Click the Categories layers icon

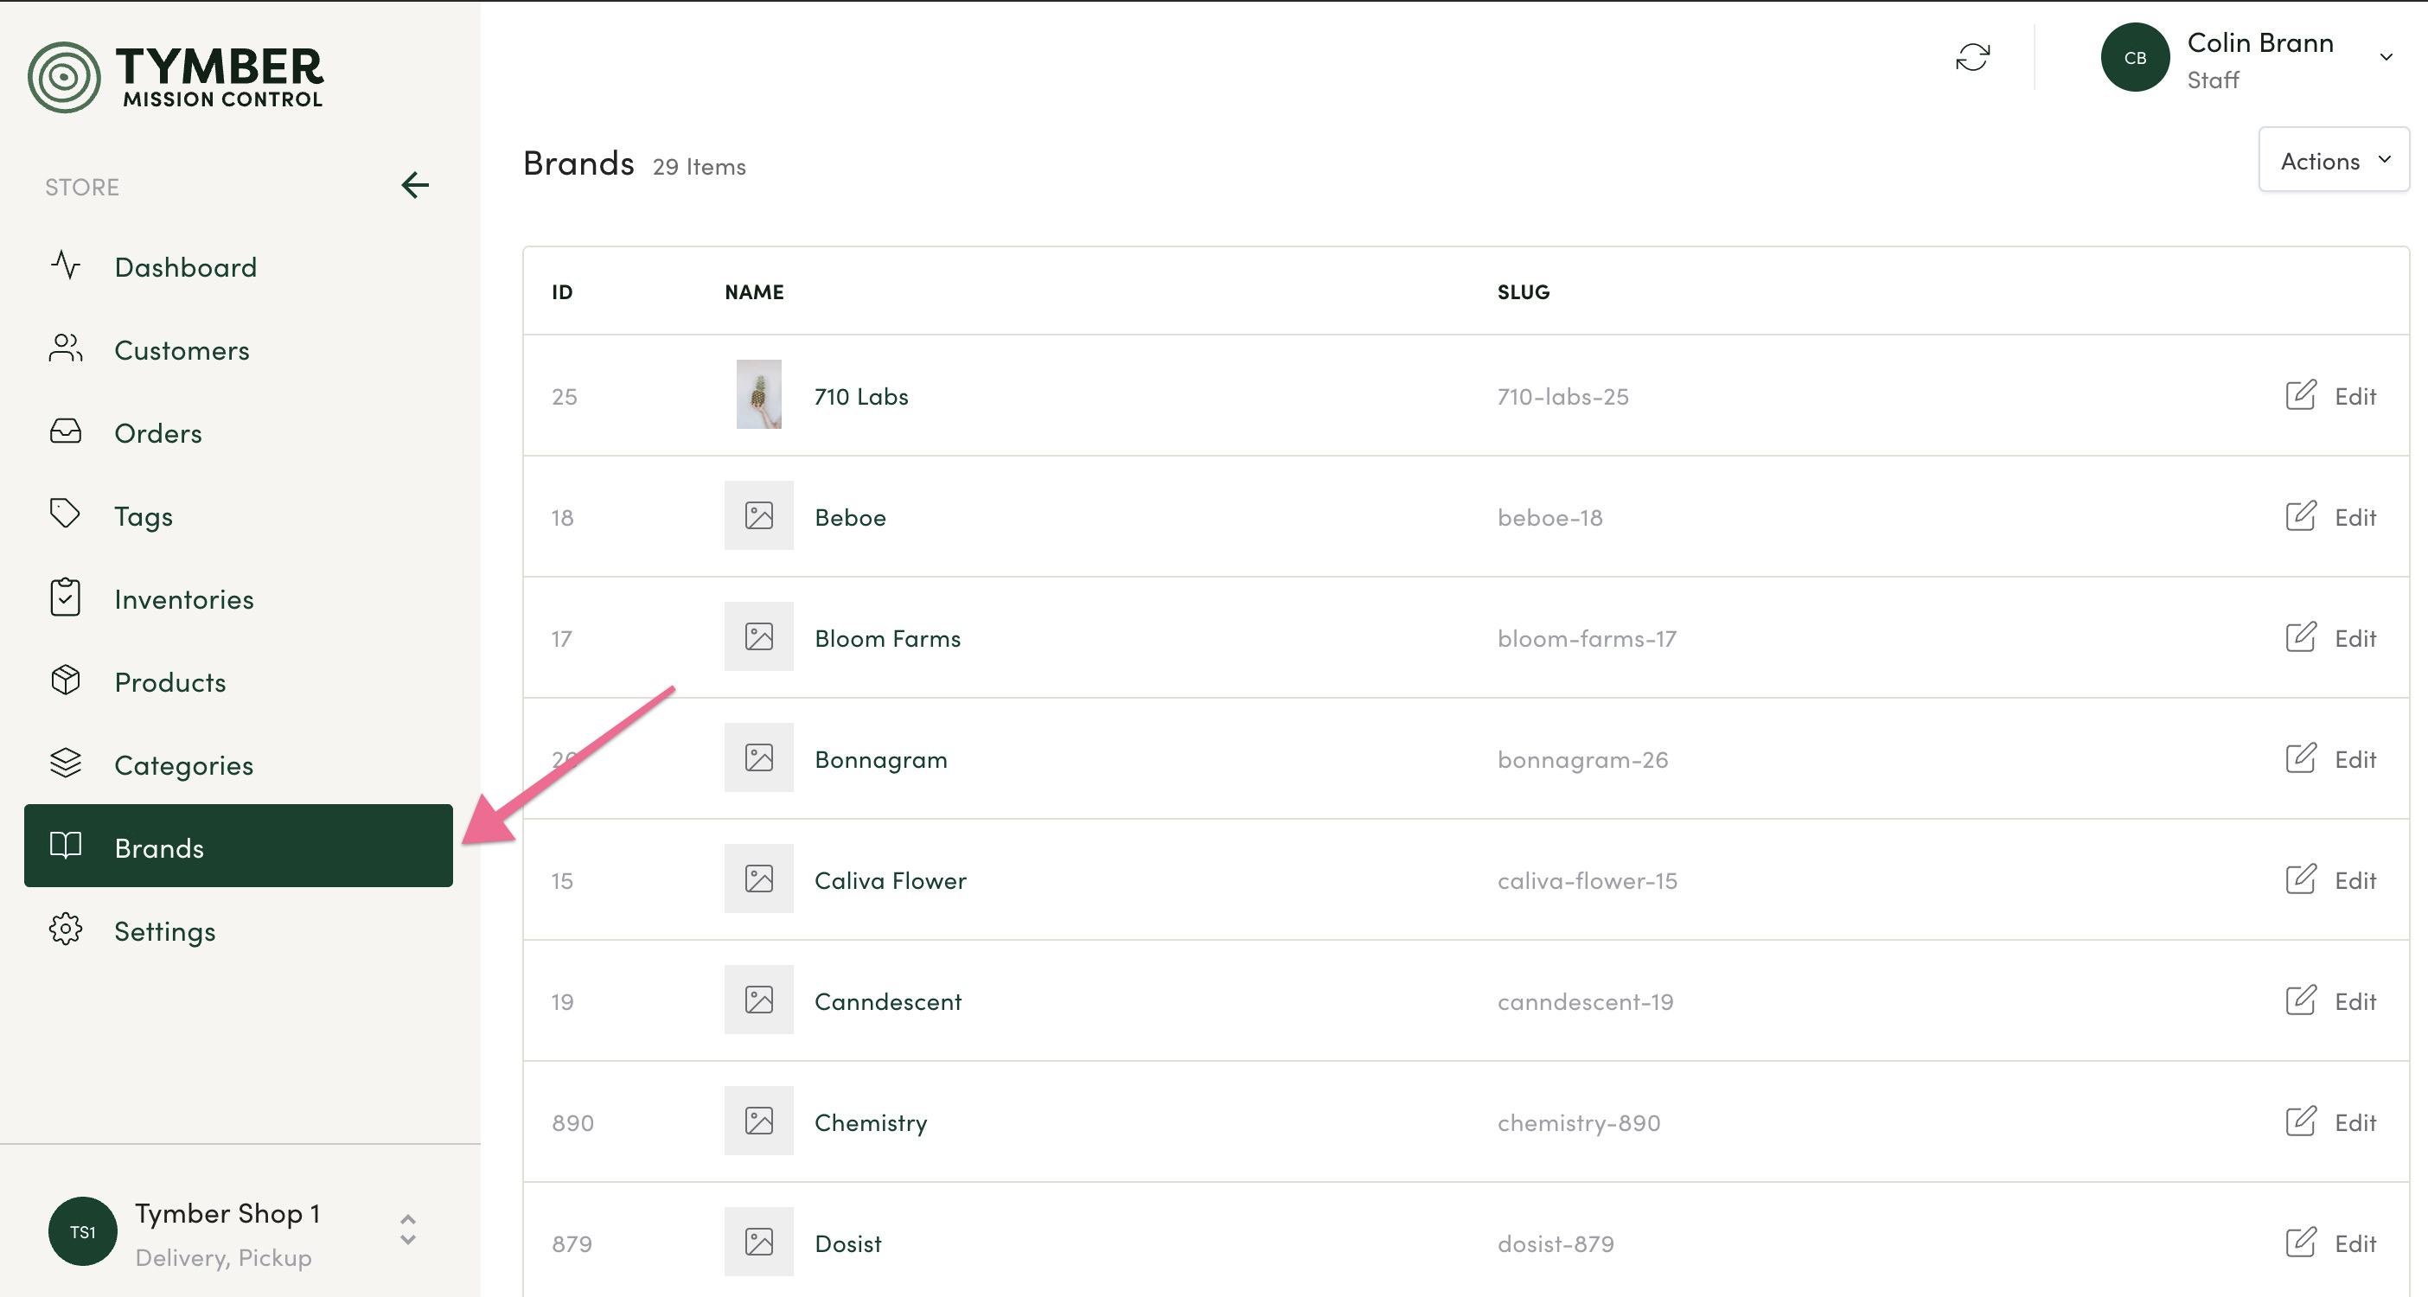click(65, 764)
